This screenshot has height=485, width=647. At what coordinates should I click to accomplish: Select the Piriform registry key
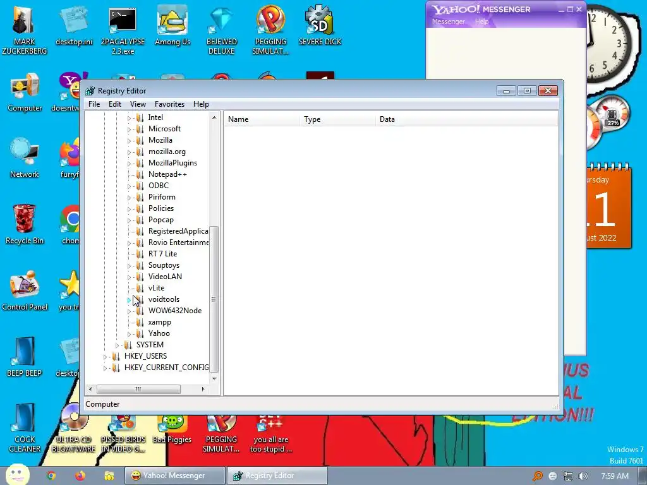point(162,197)
